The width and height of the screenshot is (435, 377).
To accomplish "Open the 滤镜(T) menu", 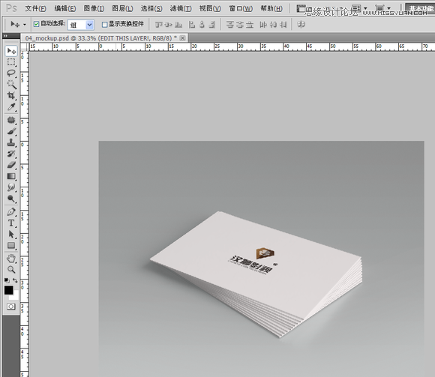I will click(x=181, y=8).
